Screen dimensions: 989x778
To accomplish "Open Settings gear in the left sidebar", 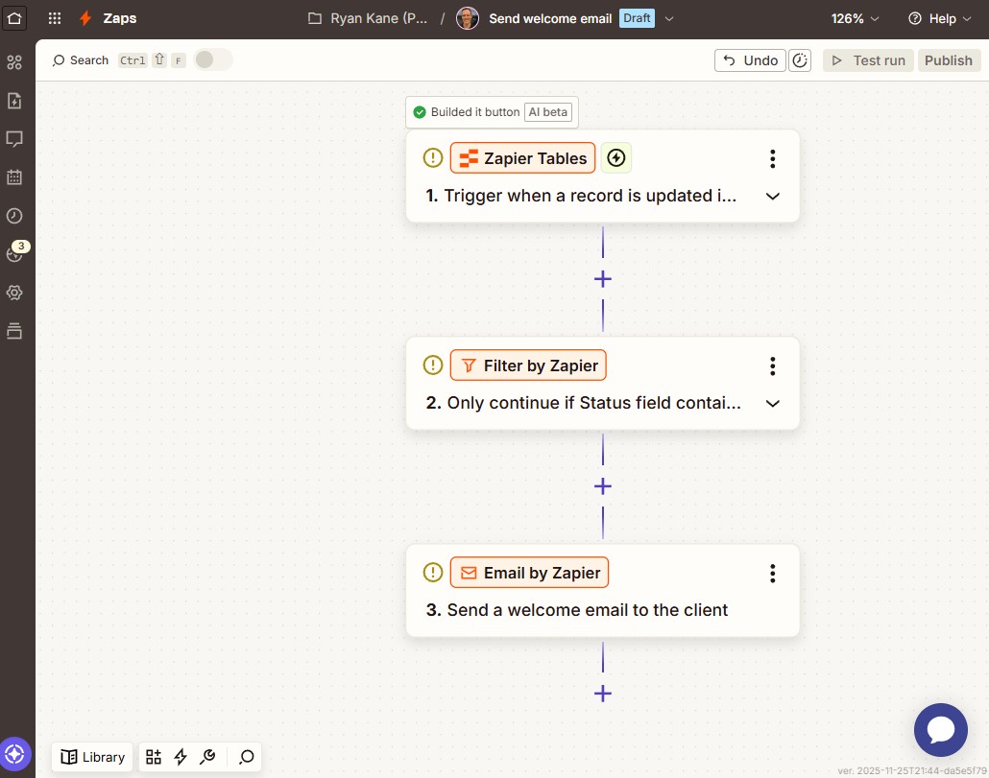I will point(14,293).
